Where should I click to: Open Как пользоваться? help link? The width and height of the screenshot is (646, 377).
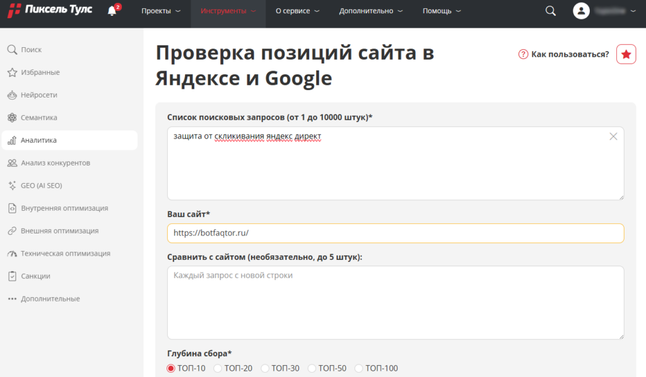click(570, 54)
